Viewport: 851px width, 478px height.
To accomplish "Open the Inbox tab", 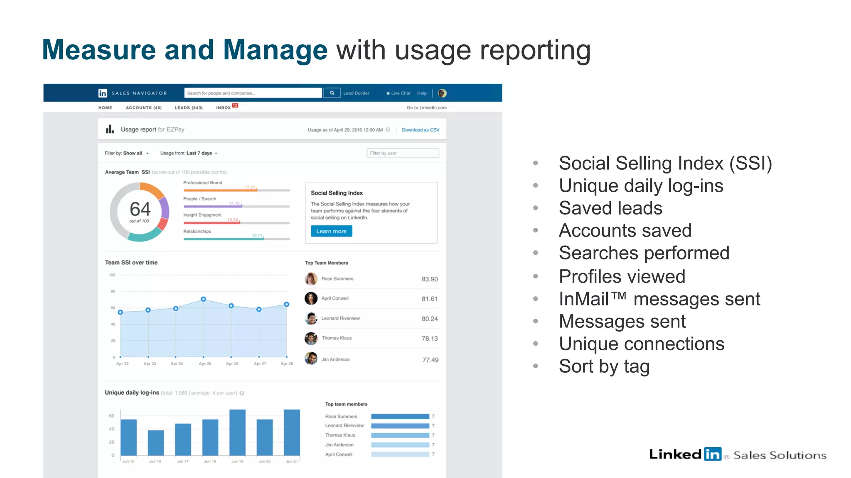I will (x=224, y=108).
